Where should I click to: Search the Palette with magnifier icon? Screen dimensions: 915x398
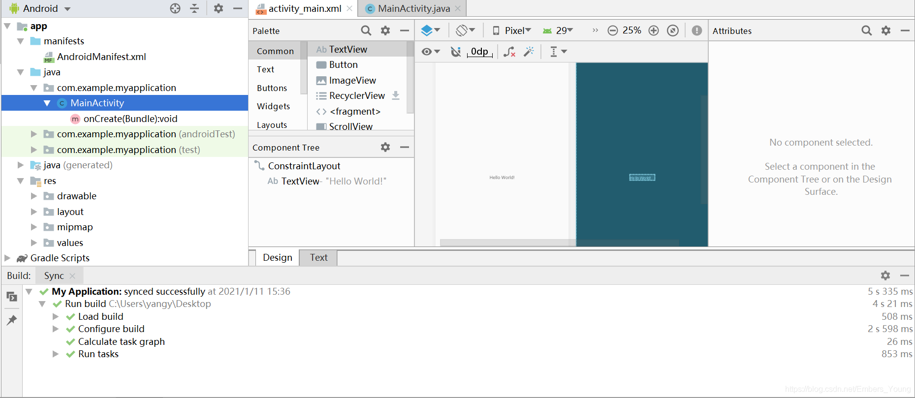366,31
